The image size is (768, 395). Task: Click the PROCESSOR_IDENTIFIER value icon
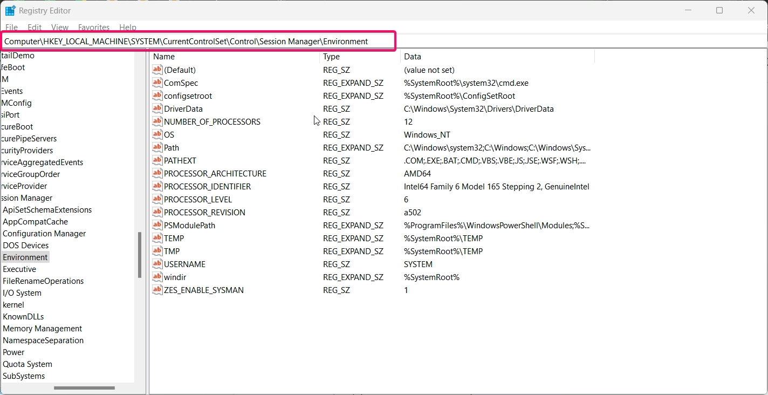157,186
